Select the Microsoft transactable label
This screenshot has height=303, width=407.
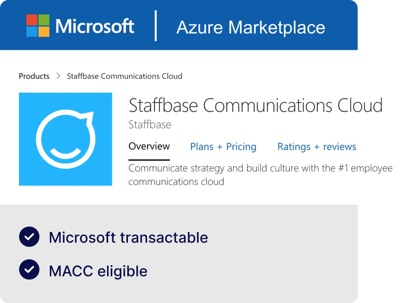point(128,238)
